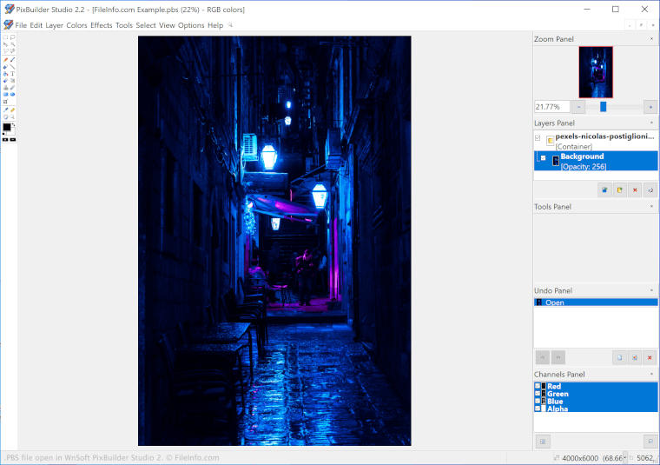660x465 pixels.
Task: Toggle the Alpha channel checkbox
Action: tap(538, 409)
